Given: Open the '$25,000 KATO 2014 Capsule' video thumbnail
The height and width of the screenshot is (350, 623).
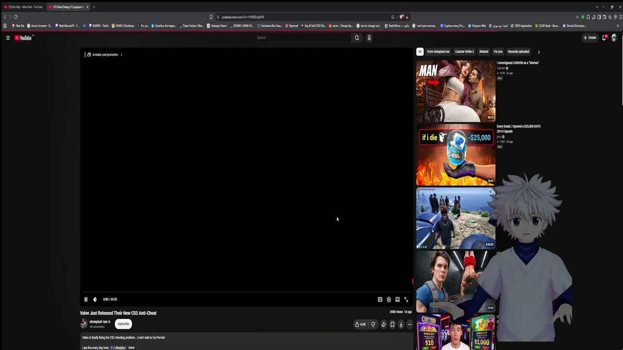Looking at the screenshot, I should pos(456,155).
